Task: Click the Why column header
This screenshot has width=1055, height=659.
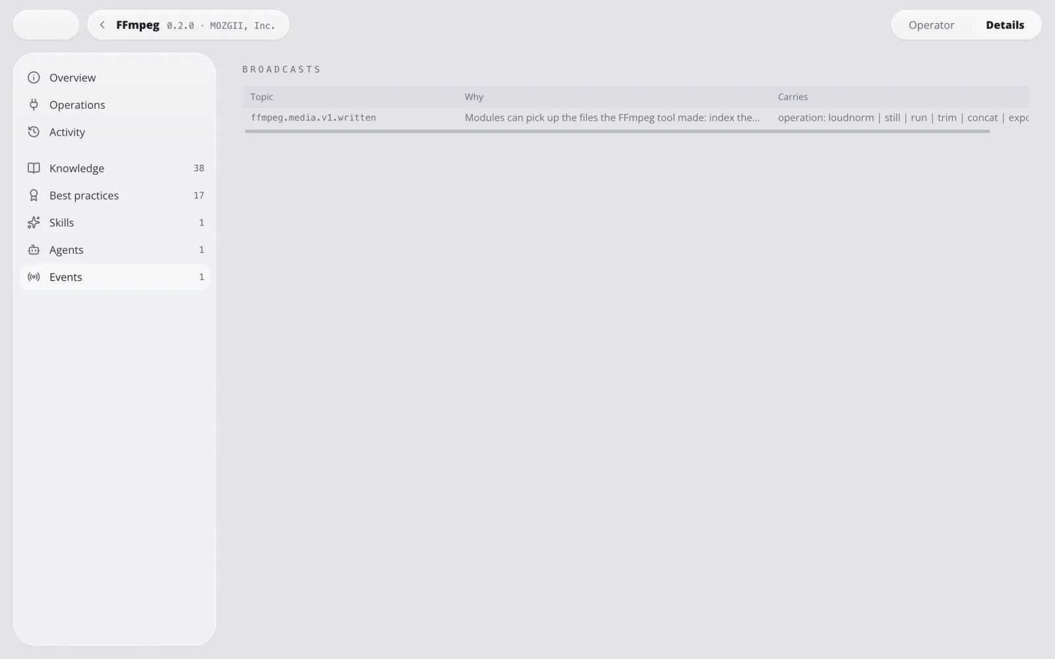Action: [x=474, y=97]
